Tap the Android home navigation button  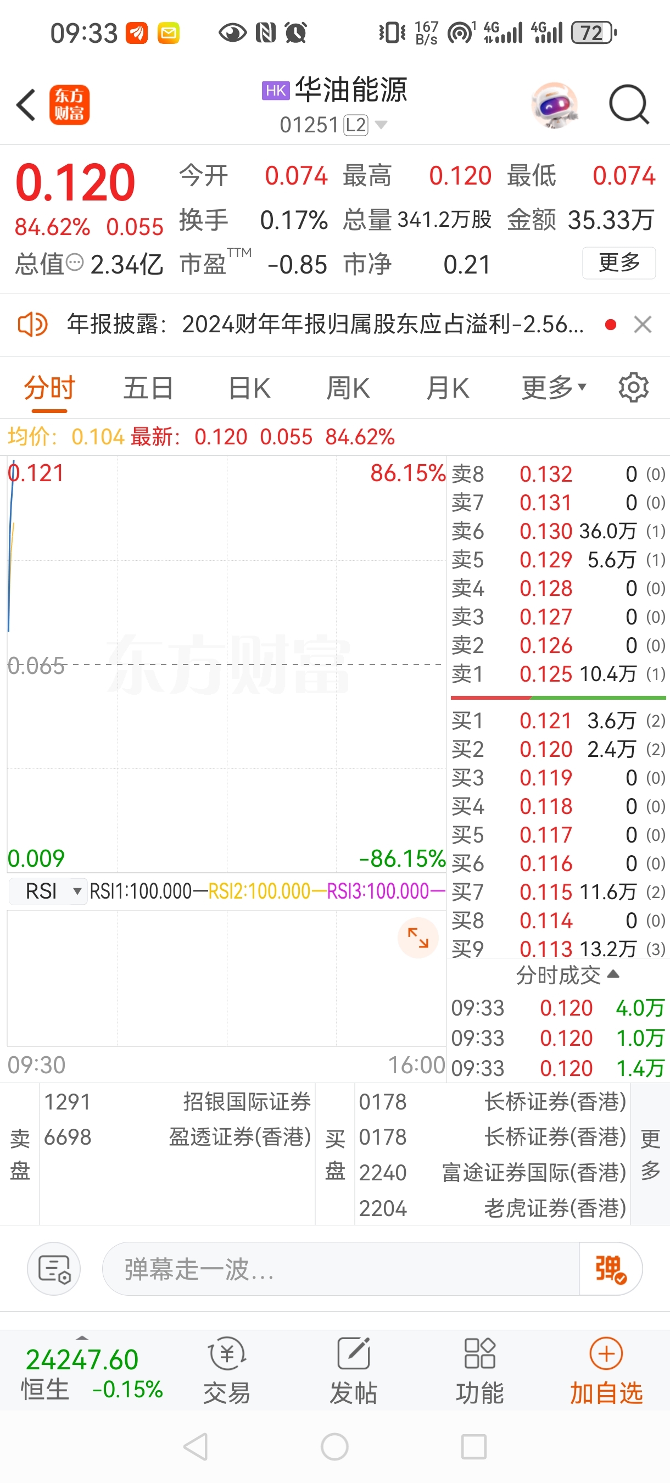(335, 1447)
